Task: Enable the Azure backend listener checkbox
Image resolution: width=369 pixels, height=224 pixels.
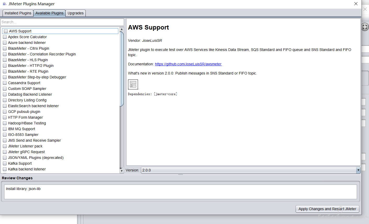Action: coord(5,43)
